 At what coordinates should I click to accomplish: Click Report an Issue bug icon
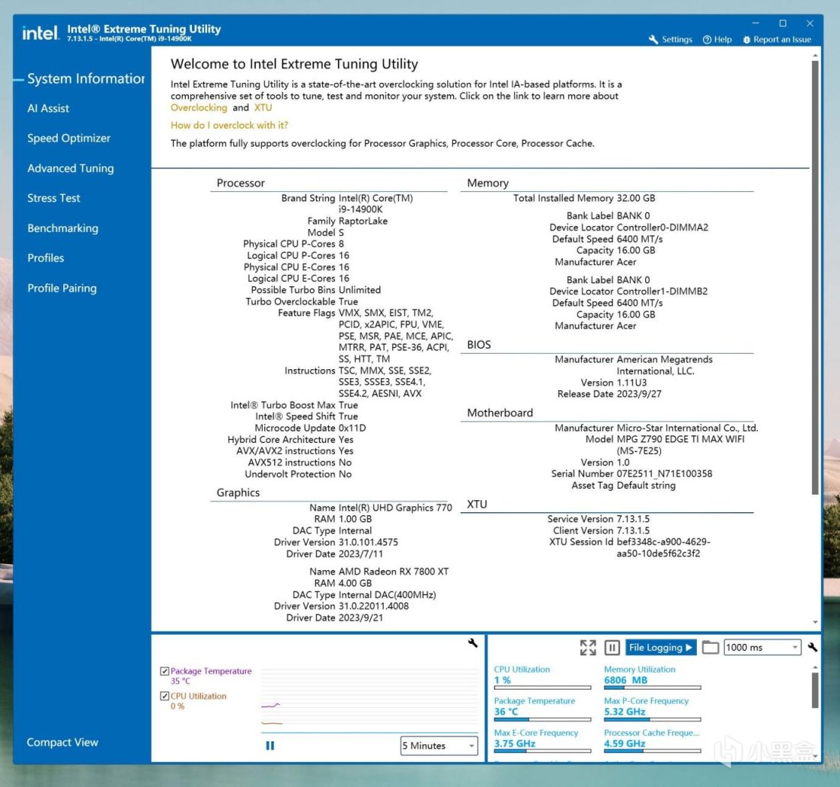click(x=776, y=40)
